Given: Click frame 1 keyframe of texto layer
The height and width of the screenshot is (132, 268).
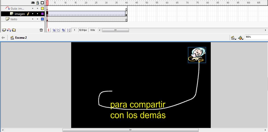Looking at the screenshot, I should pyautogui.click(x=47, y=19).
